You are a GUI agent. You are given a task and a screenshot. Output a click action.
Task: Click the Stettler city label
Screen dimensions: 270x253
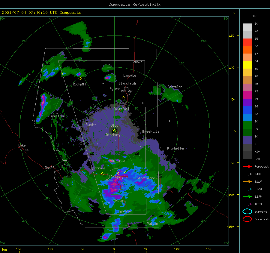175,87
